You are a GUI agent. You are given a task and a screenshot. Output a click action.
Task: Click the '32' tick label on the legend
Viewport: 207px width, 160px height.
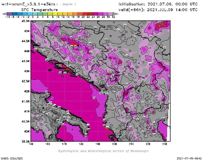coord(113,17)
